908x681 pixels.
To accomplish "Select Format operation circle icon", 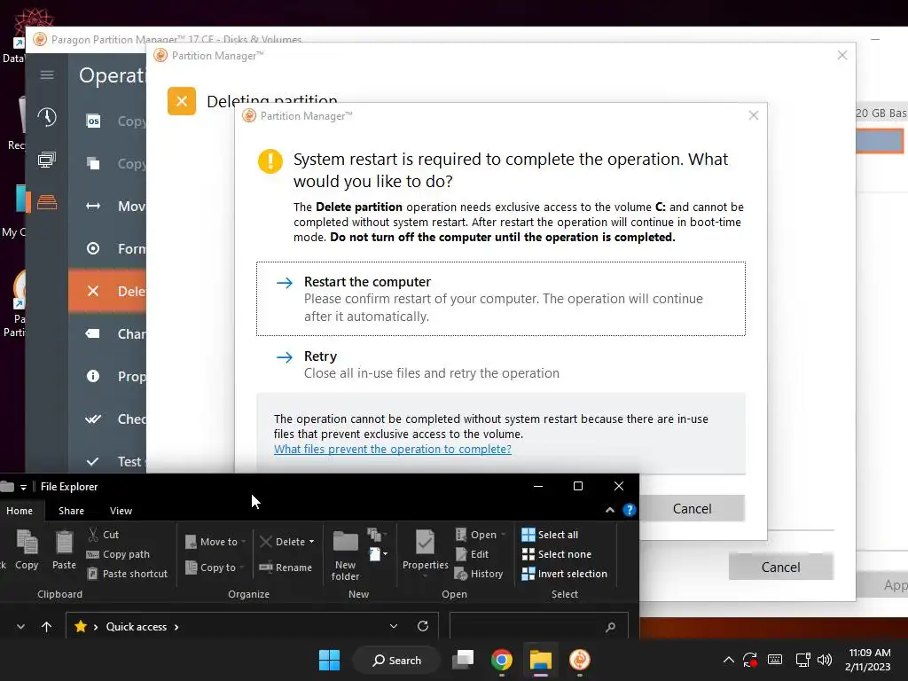I will (x=93, y=248).
